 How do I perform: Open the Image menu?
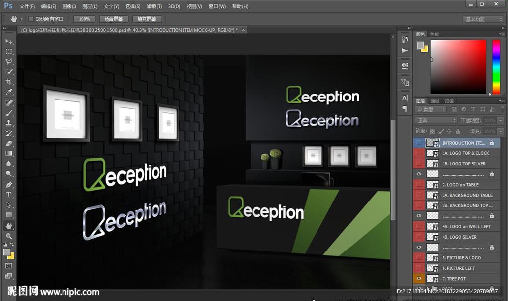pos(69,6)
